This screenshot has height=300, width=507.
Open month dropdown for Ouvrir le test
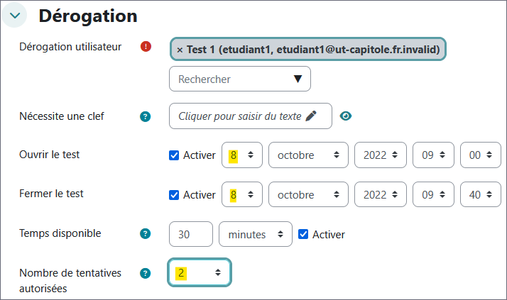[310, 155]
